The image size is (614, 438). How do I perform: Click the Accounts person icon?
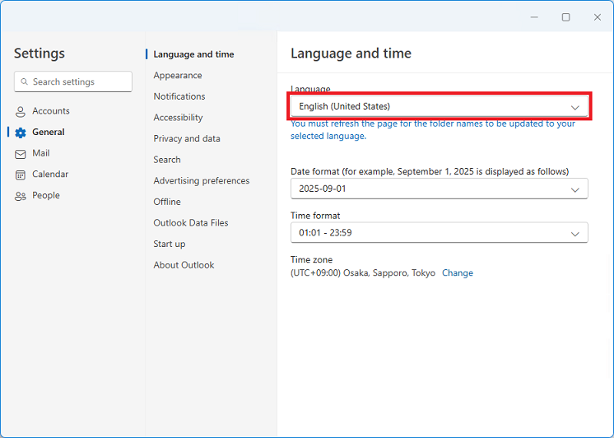(x=21, y=111)
